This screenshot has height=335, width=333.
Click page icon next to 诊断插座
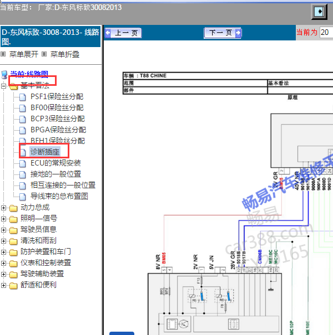click(x=23, y=152)
